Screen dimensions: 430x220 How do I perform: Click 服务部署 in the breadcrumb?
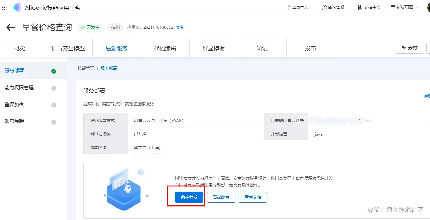click(109, 68)
